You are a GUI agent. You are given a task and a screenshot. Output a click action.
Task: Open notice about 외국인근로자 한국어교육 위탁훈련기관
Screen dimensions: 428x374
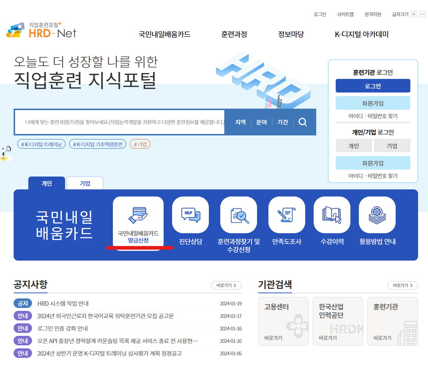106,316
